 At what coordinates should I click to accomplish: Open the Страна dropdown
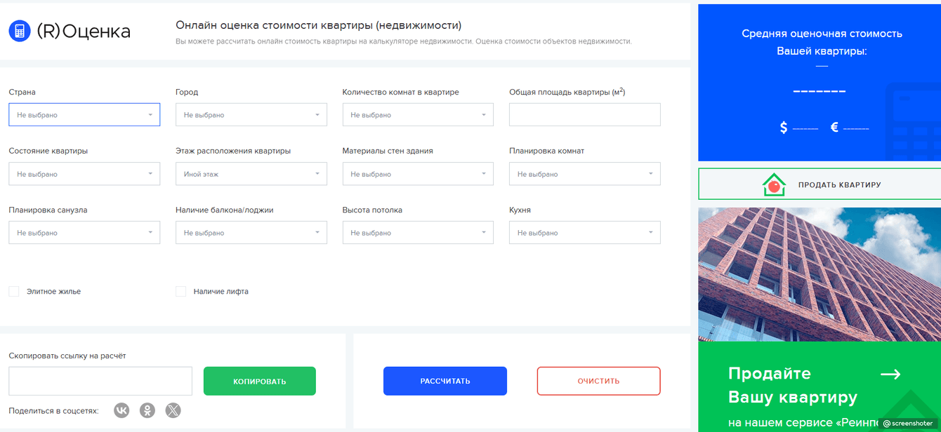(x=84, y=114)
